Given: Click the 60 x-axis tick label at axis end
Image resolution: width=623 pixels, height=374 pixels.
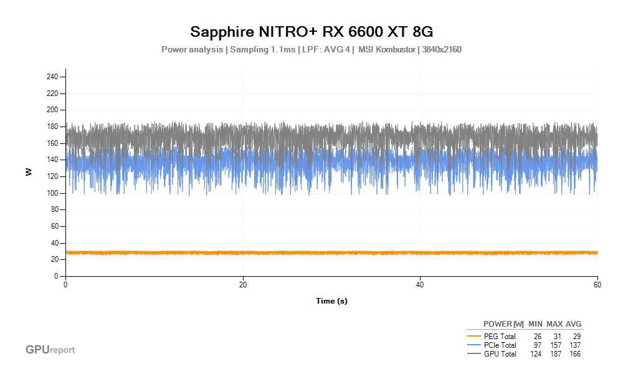Looking at the screenshot, I should 597,285.
